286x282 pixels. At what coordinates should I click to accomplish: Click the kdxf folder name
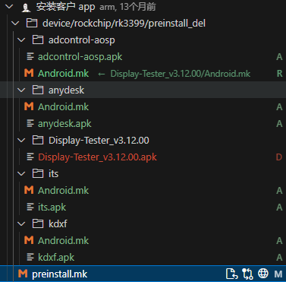(58, 224)
